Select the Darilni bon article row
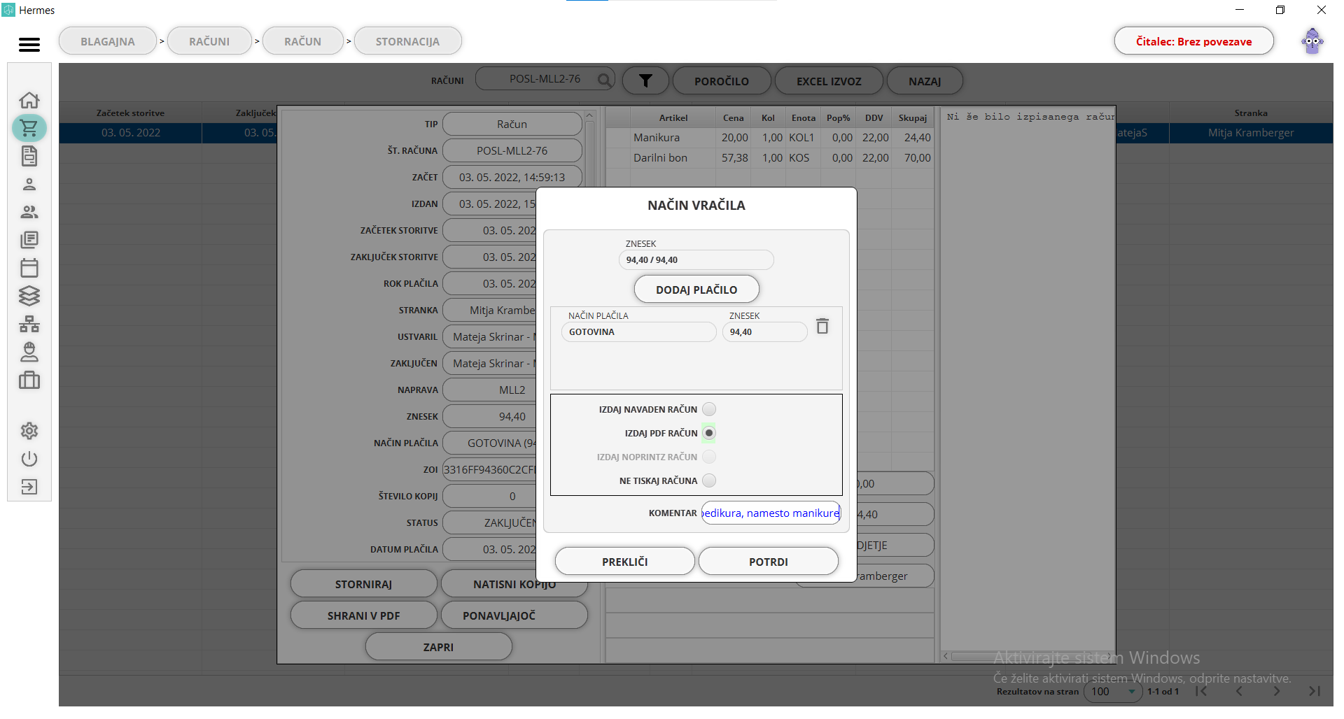This screenshot has width=1344, height=719. (x=769, y=158)
